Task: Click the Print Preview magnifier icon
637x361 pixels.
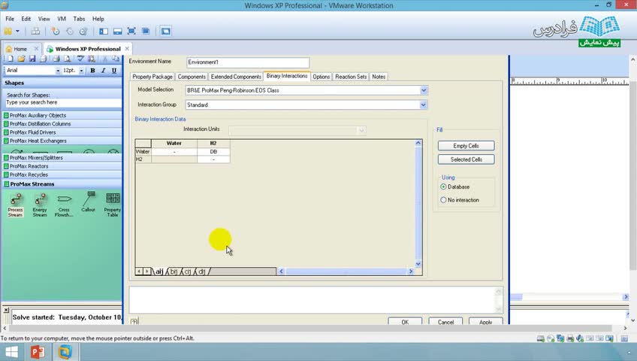Action: coord(67,59)
